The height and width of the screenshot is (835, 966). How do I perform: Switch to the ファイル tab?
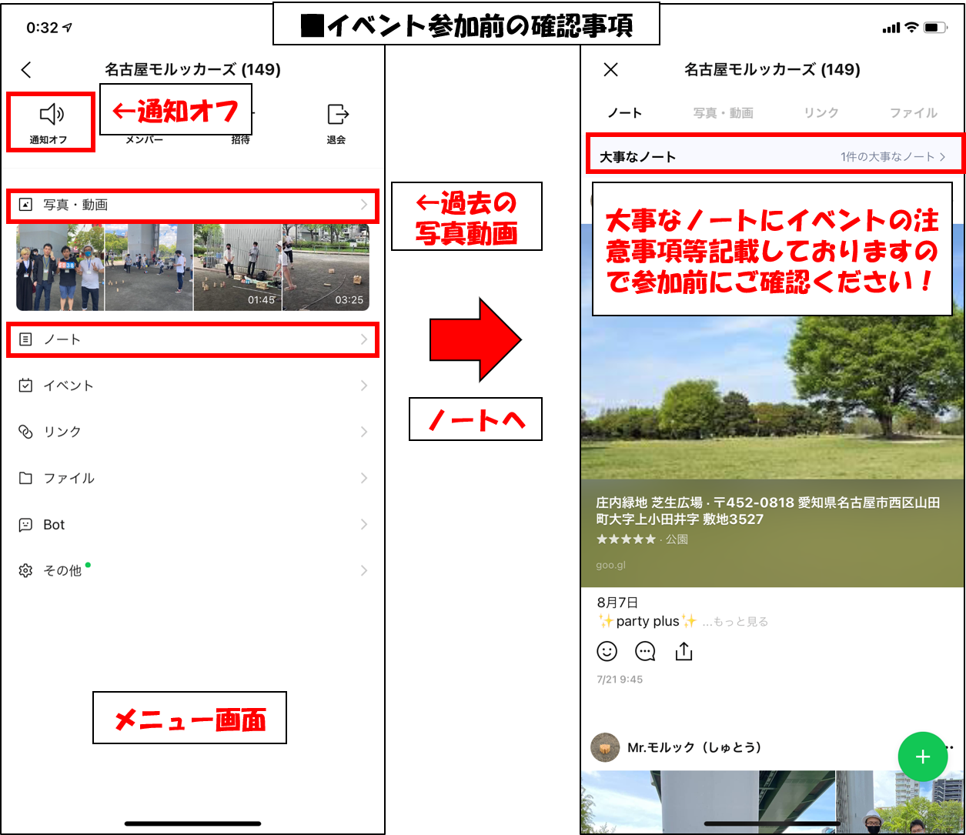pos(913,113)
